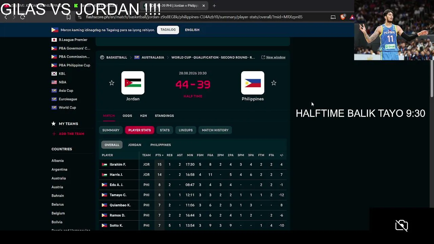The height and width of the screenshot is (244, 434).
Task: Sort the table by the +/- column
Action: [x=281, y=155]
